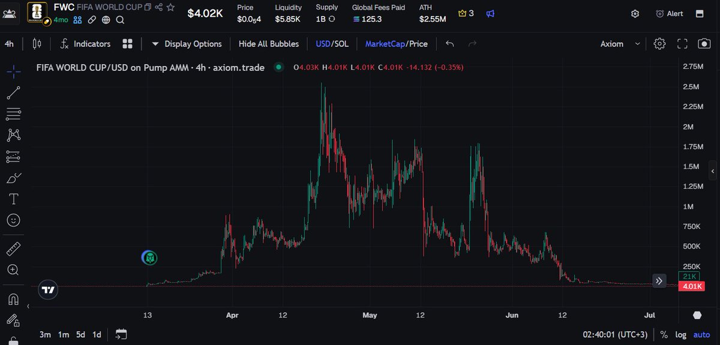Click the mountain icon at top-left corner
Viewport: 720px width, 345px height.
click(x=10, y=13)
